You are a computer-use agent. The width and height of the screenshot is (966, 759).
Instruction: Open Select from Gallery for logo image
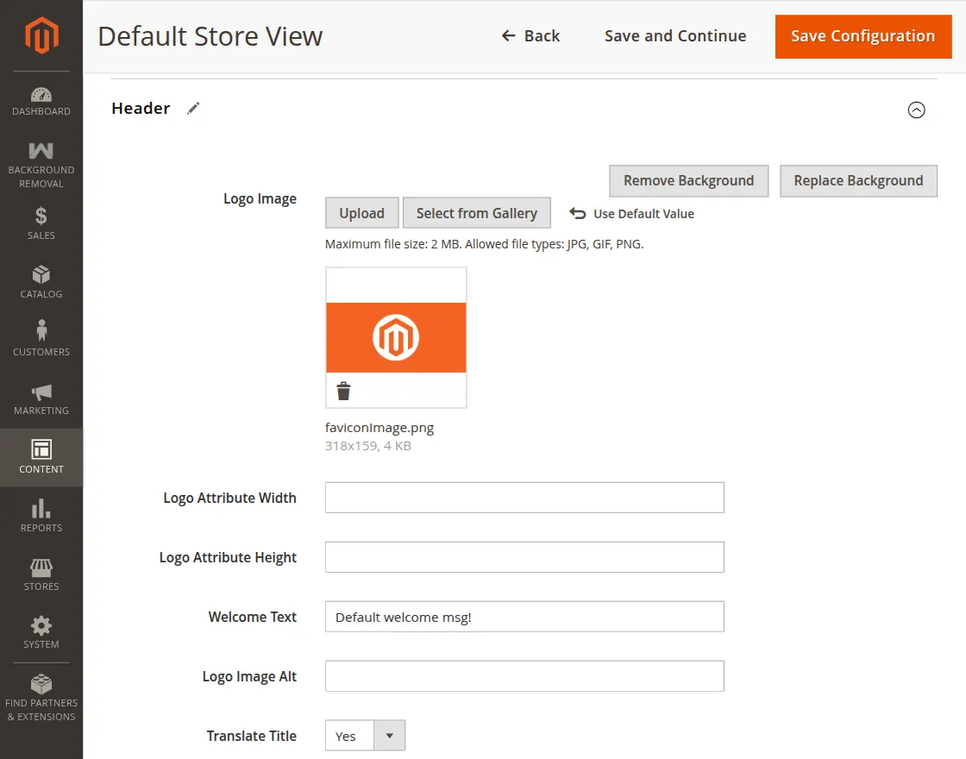476,212
